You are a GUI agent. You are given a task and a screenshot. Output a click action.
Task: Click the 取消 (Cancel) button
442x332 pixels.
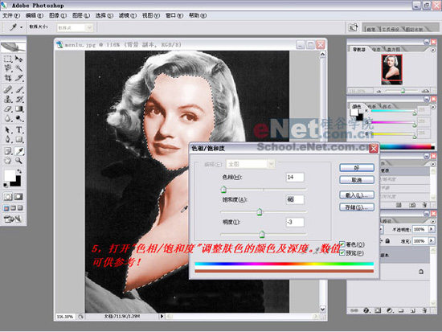coord(357,180)
